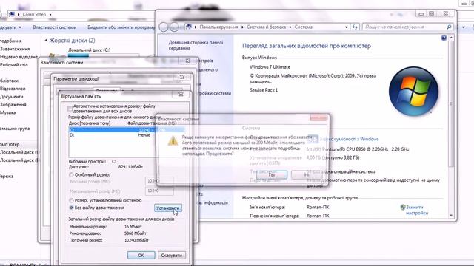Refresh the Control Panel address bar

point(355,27)
